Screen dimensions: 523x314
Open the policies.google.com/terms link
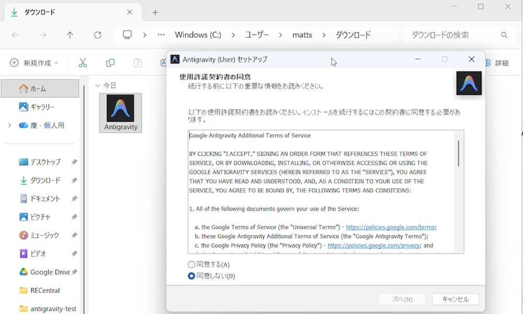point(390,227)
